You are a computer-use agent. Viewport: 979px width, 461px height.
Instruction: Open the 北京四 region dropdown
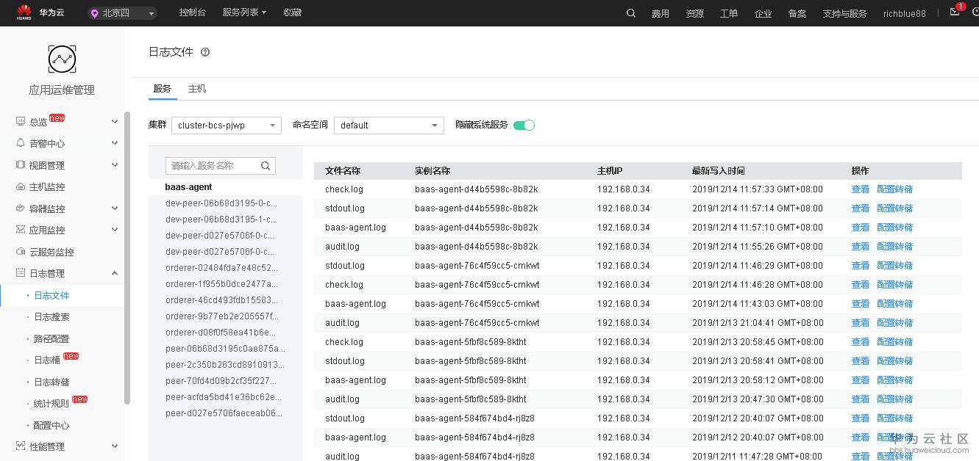point(122,13)
